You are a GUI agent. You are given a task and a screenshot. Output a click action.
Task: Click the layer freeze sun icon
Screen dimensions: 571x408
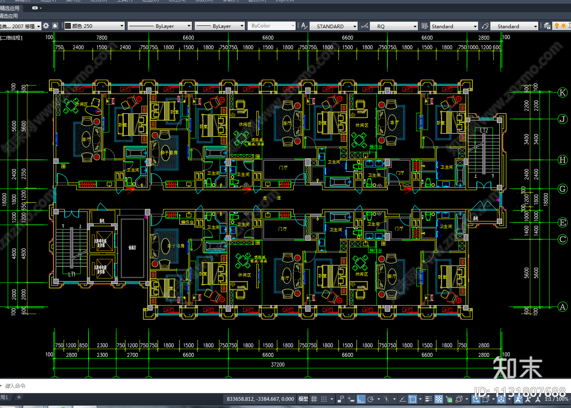coord(564,26)
